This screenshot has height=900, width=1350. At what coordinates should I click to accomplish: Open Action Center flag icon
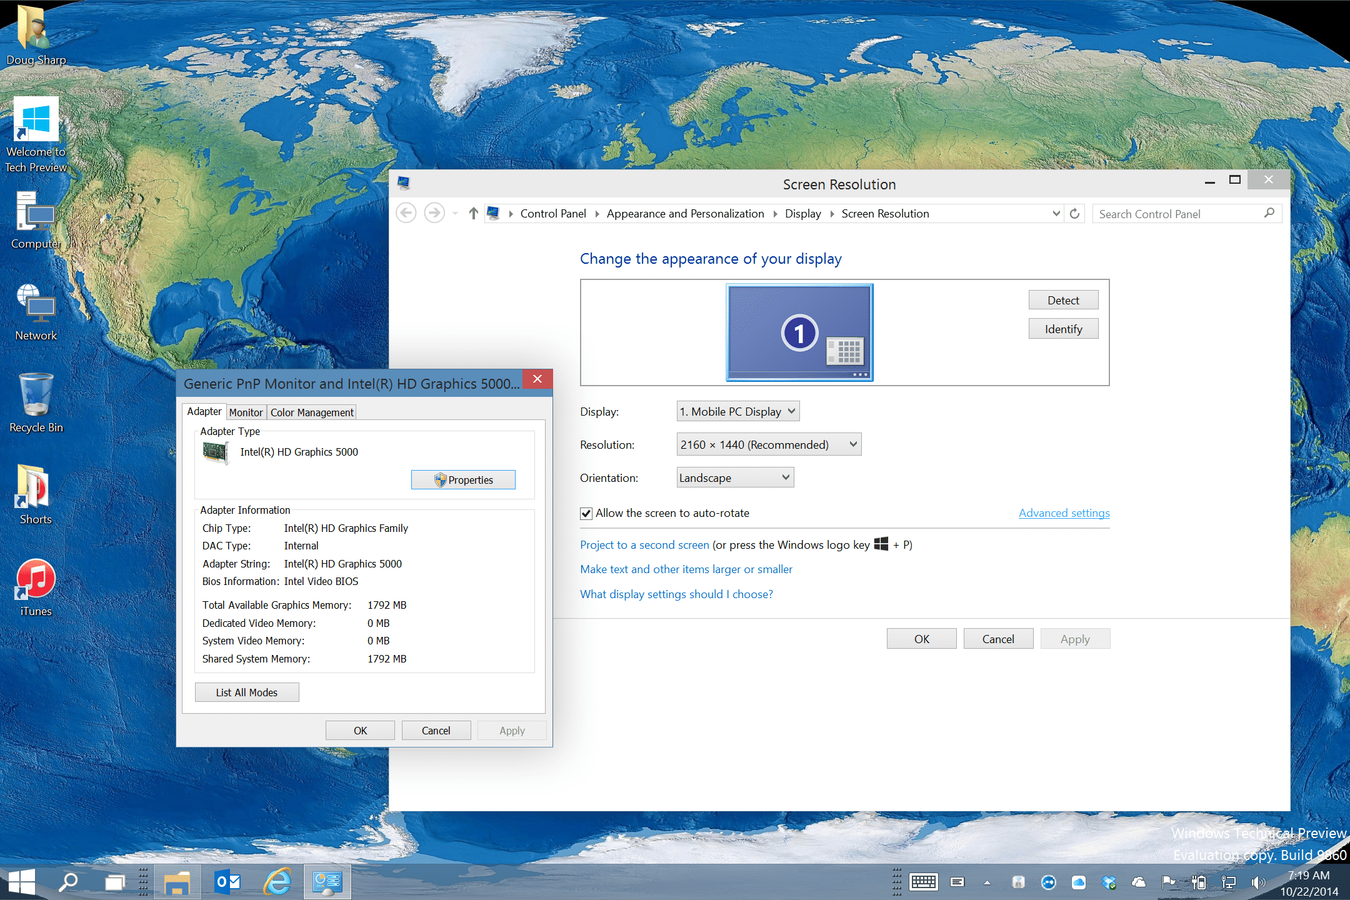pos(1169,882)
